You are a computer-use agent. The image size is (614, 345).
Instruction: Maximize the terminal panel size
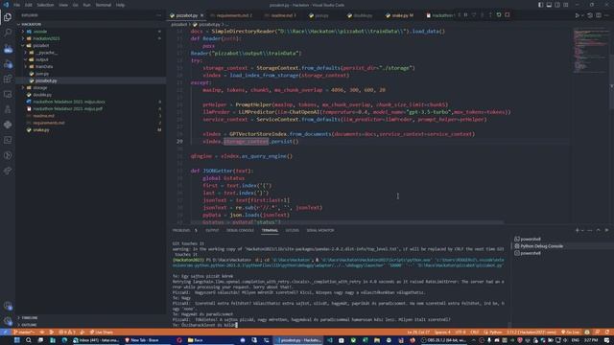[x=599, y=230]
